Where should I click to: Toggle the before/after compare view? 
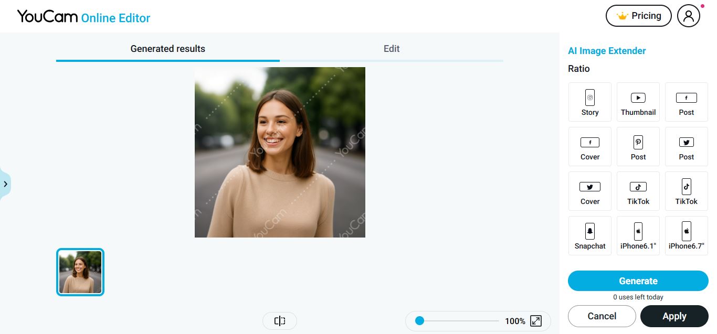[x=280, y=321]
